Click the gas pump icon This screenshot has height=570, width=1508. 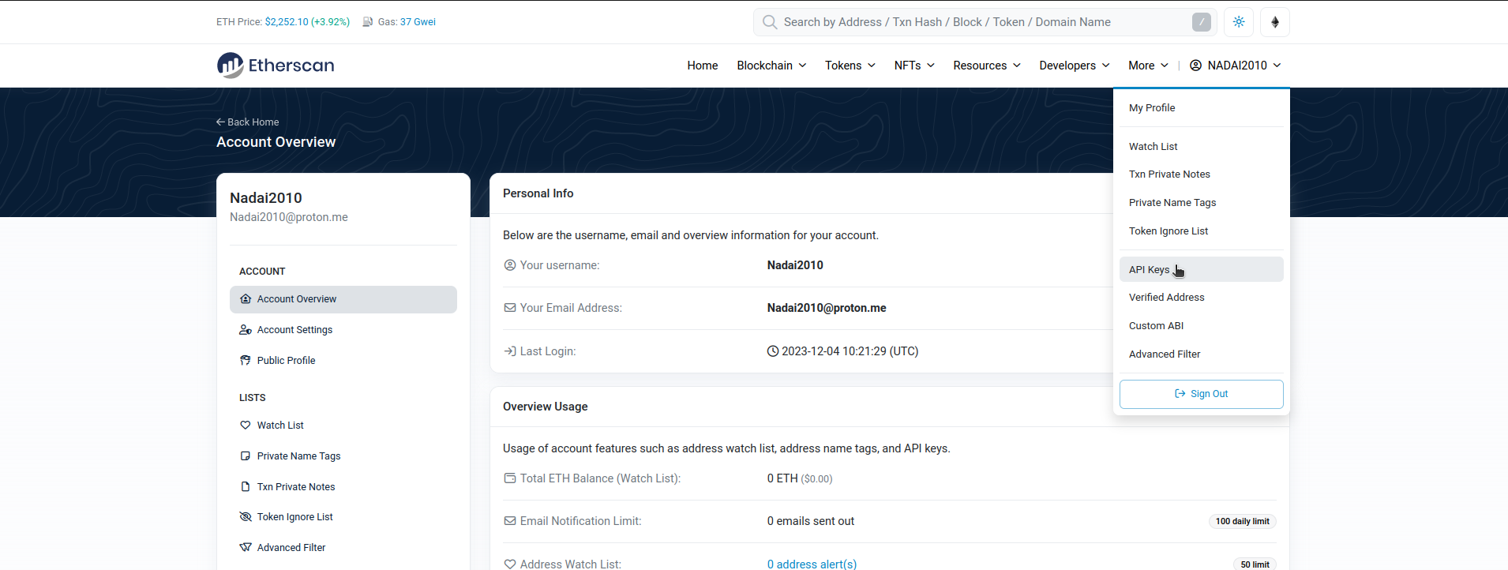(x=367, y=22)
